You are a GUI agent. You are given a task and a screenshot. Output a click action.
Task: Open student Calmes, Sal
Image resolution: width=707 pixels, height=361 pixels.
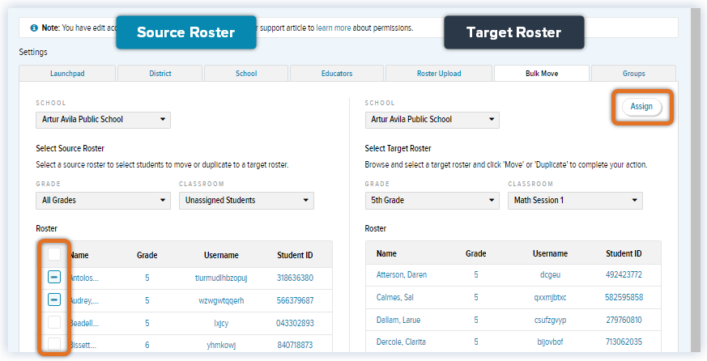(394, 297)
